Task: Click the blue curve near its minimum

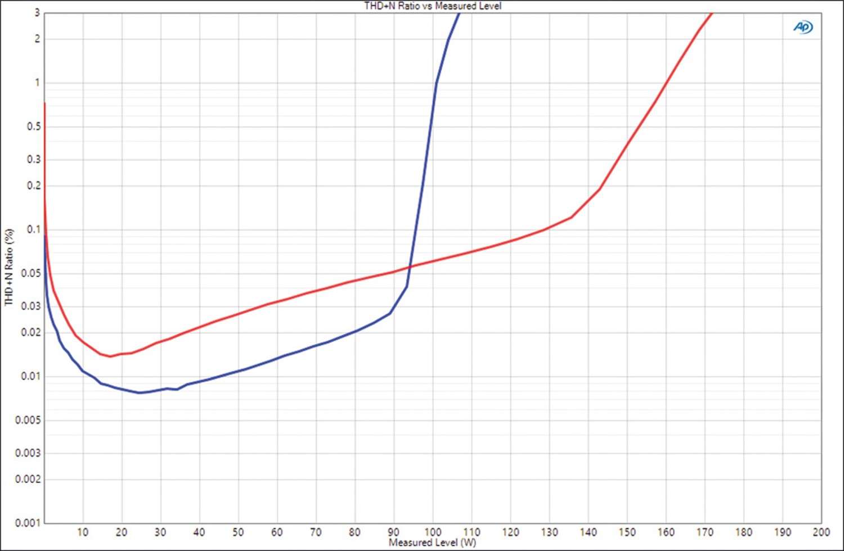Action: [140, 392]
